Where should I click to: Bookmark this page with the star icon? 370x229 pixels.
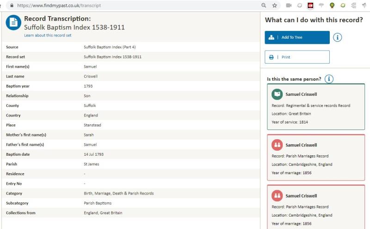[x=274, y=5]
